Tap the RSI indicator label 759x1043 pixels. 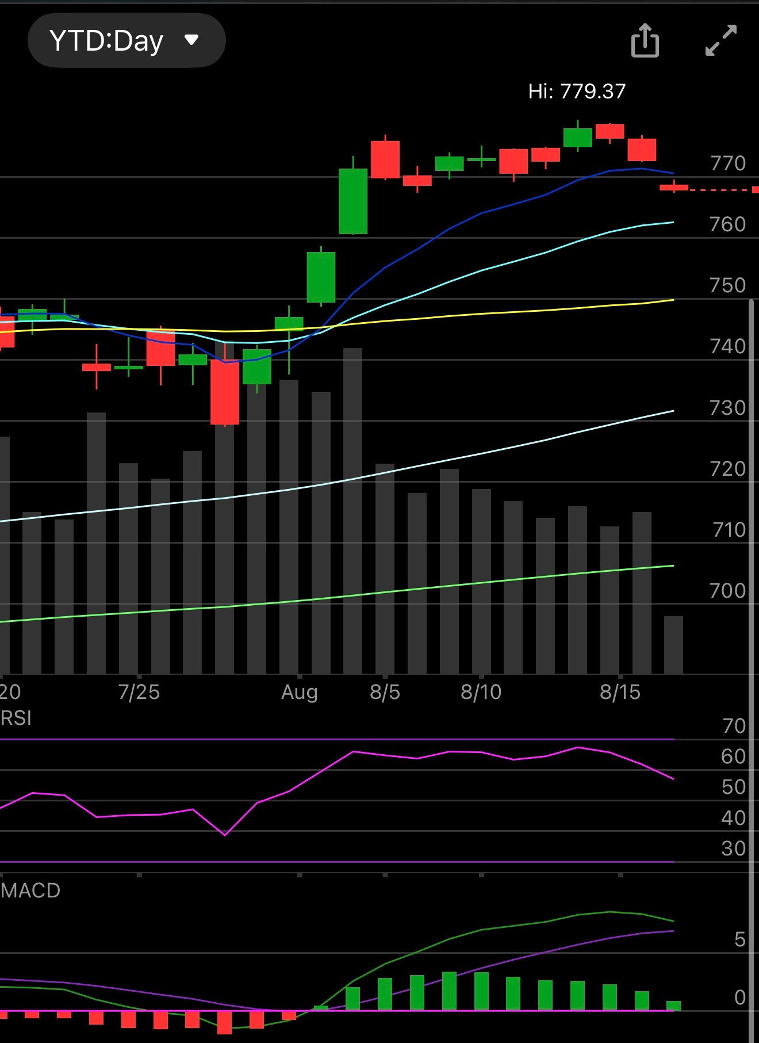click(16, 719)
